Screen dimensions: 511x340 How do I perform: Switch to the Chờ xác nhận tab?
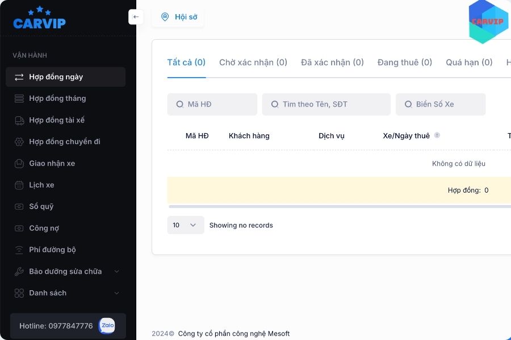tap(253, 62)
